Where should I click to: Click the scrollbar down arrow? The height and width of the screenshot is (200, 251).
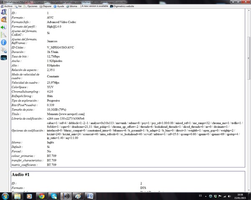pos(248,190)
